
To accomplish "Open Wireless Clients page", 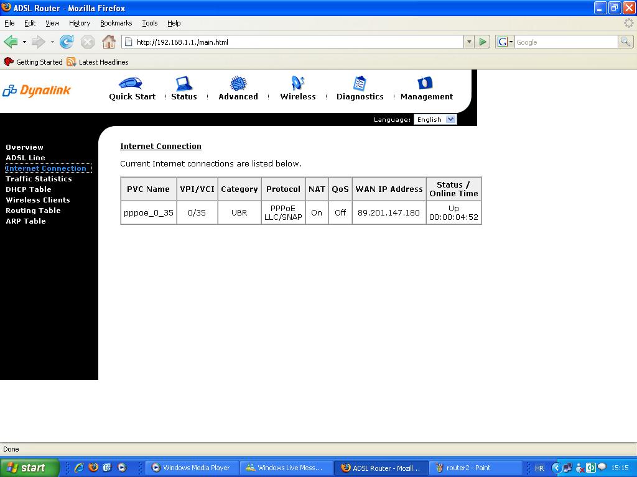I will 38,200.
